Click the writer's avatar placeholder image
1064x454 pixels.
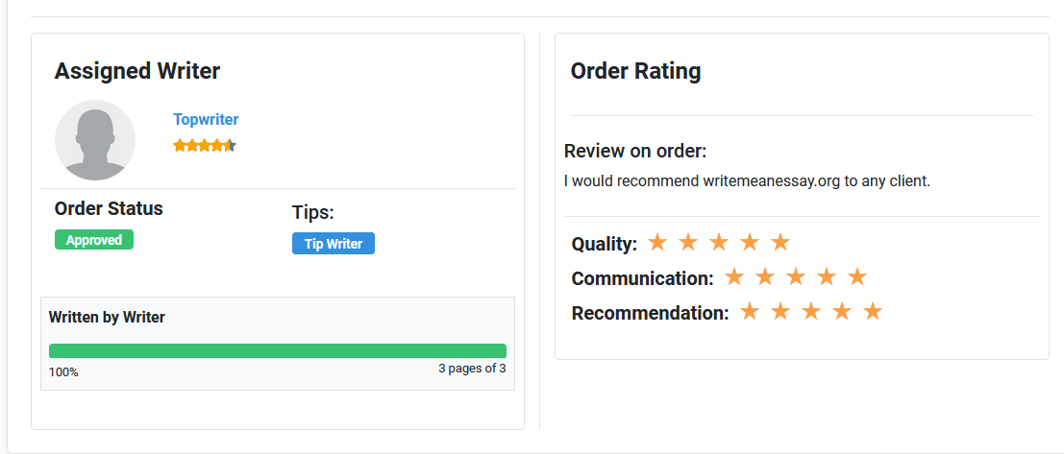pos(95,140)
